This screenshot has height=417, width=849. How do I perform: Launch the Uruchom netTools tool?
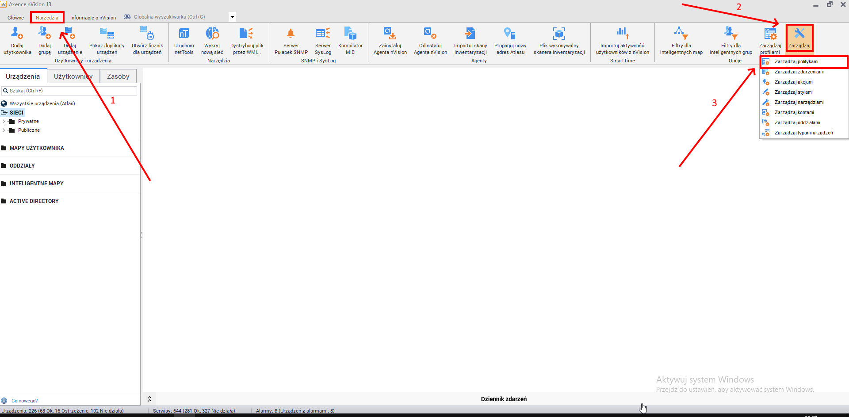click(x=184, y=34)
